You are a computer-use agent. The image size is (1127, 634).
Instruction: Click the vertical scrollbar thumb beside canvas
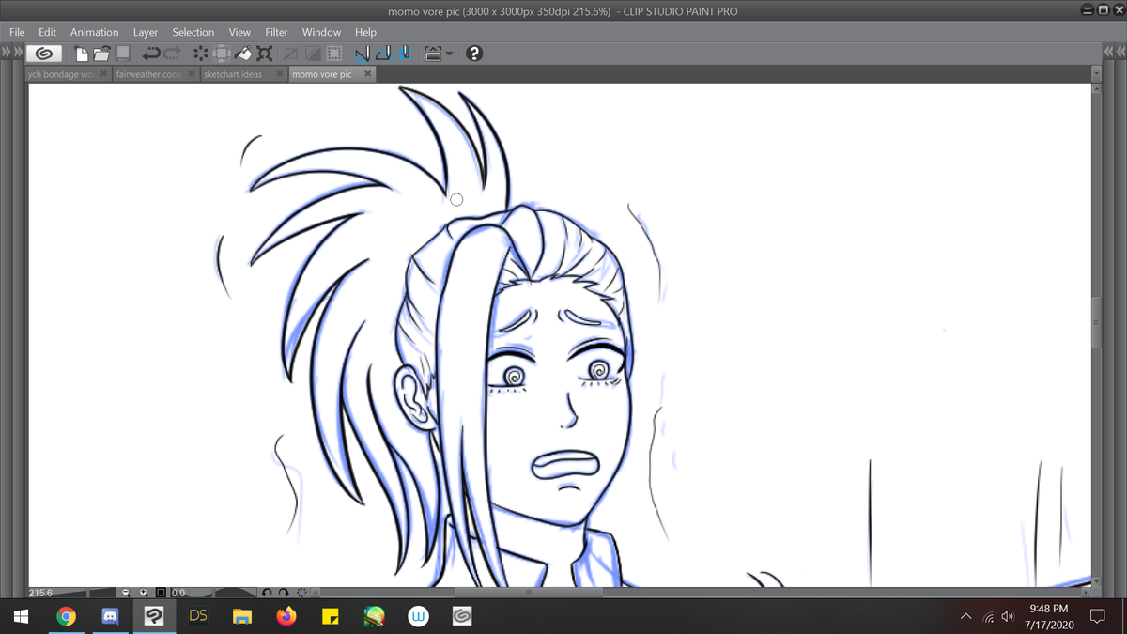[x=1095, y=322]
